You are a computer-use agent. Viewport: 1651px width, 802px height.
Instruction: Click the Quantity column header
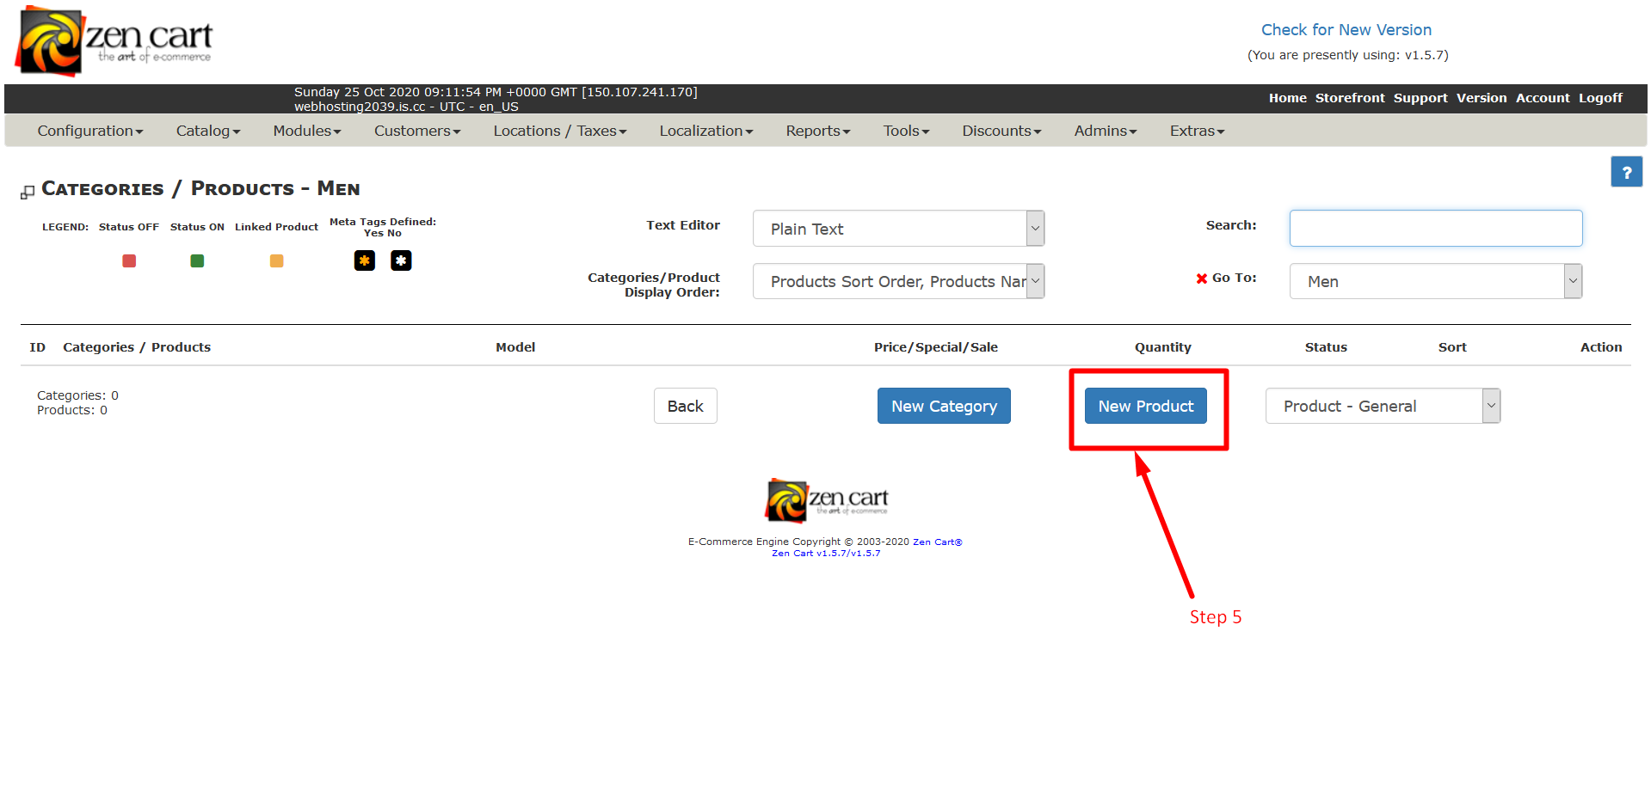pos(1163,347)
